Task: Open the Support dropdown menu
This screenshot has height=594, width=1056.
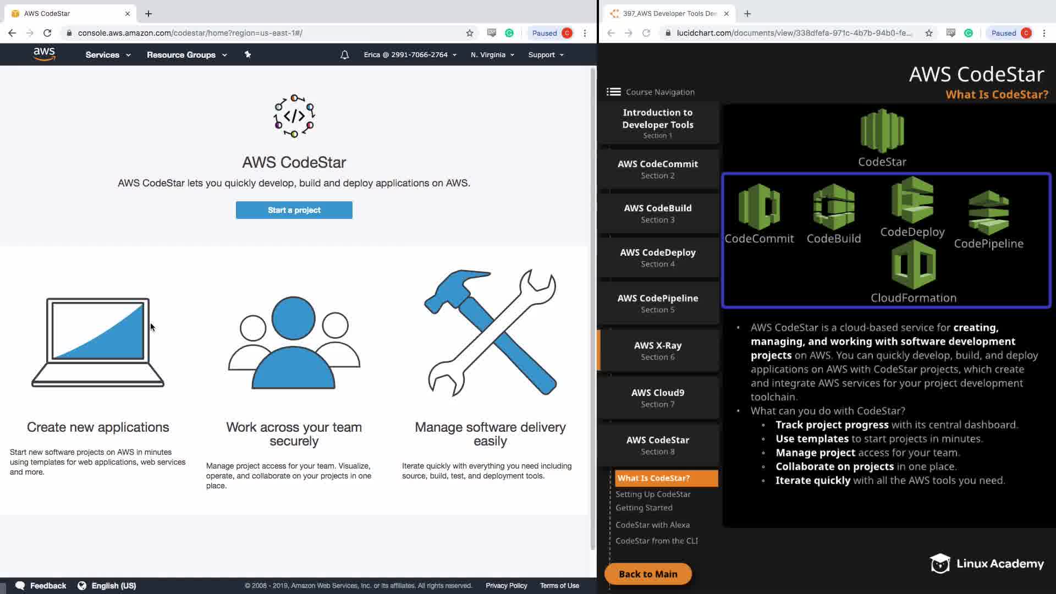Action: (x=546, y=54)
